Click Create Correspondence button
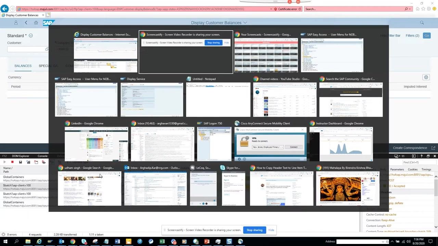The image size is (438, 246). (x=410, y=148)
